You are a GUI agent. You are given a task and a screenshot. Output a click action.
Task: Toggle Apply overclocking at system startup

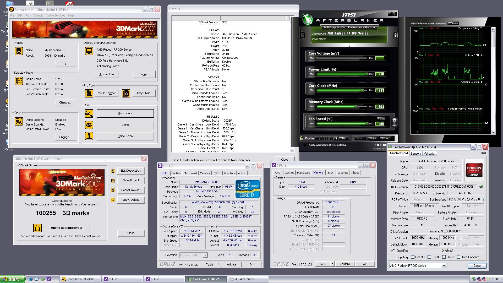305,145
